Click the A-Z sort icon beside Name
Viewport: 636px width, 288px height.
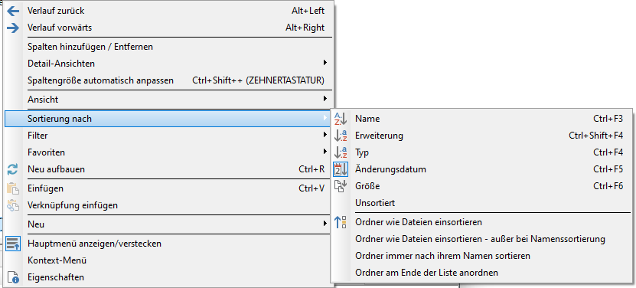coord(341,119)
